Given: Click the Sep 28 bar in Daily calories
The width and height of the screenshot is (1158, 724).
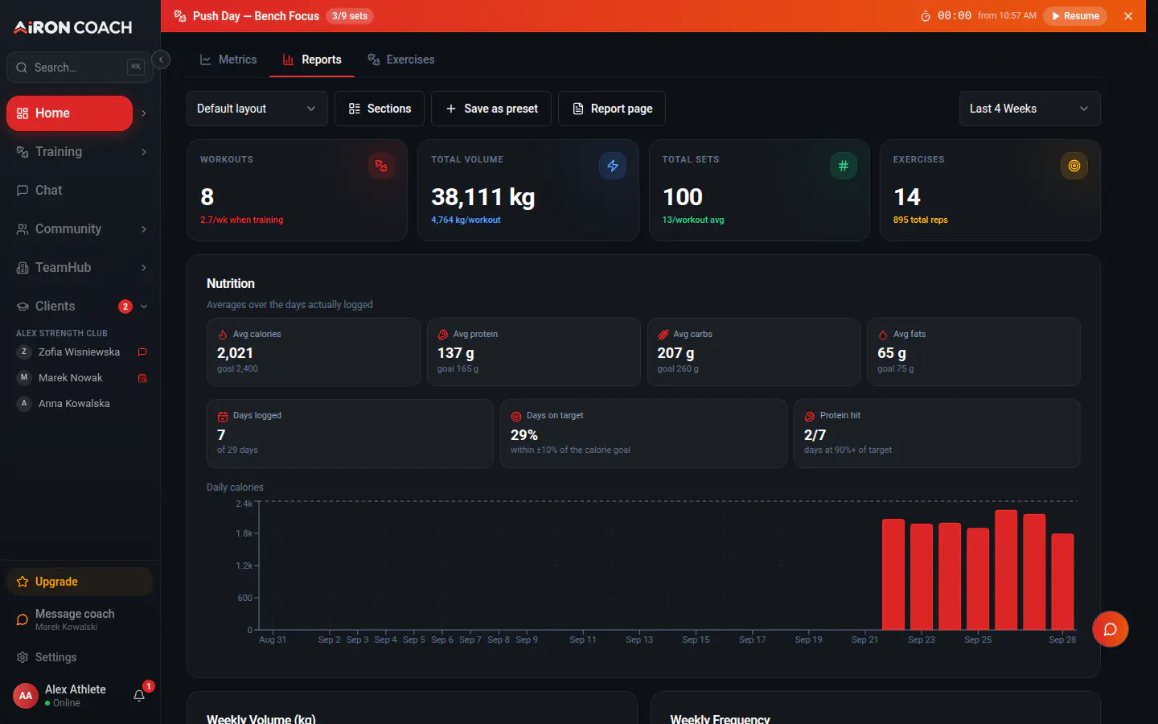Looking at the screenshot, I should (1062, 582).
